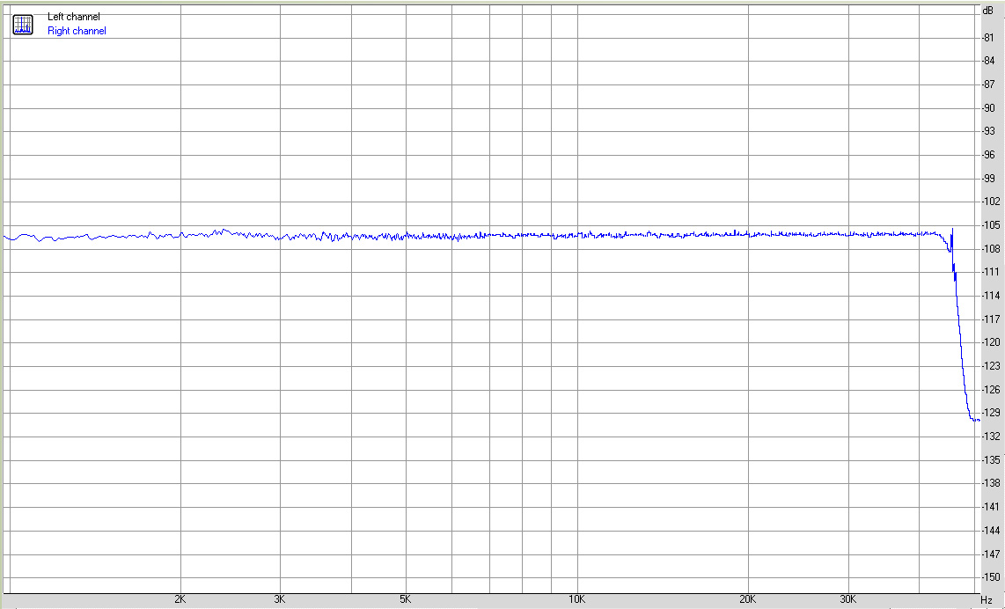Click the -117 dB axis value
The image size is (1005, 609).
coord(991,319)
